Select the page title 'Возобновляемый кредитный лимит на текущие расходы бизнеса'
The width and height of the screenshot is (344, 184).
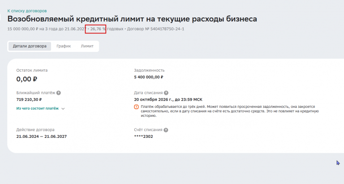coord(132,19)
